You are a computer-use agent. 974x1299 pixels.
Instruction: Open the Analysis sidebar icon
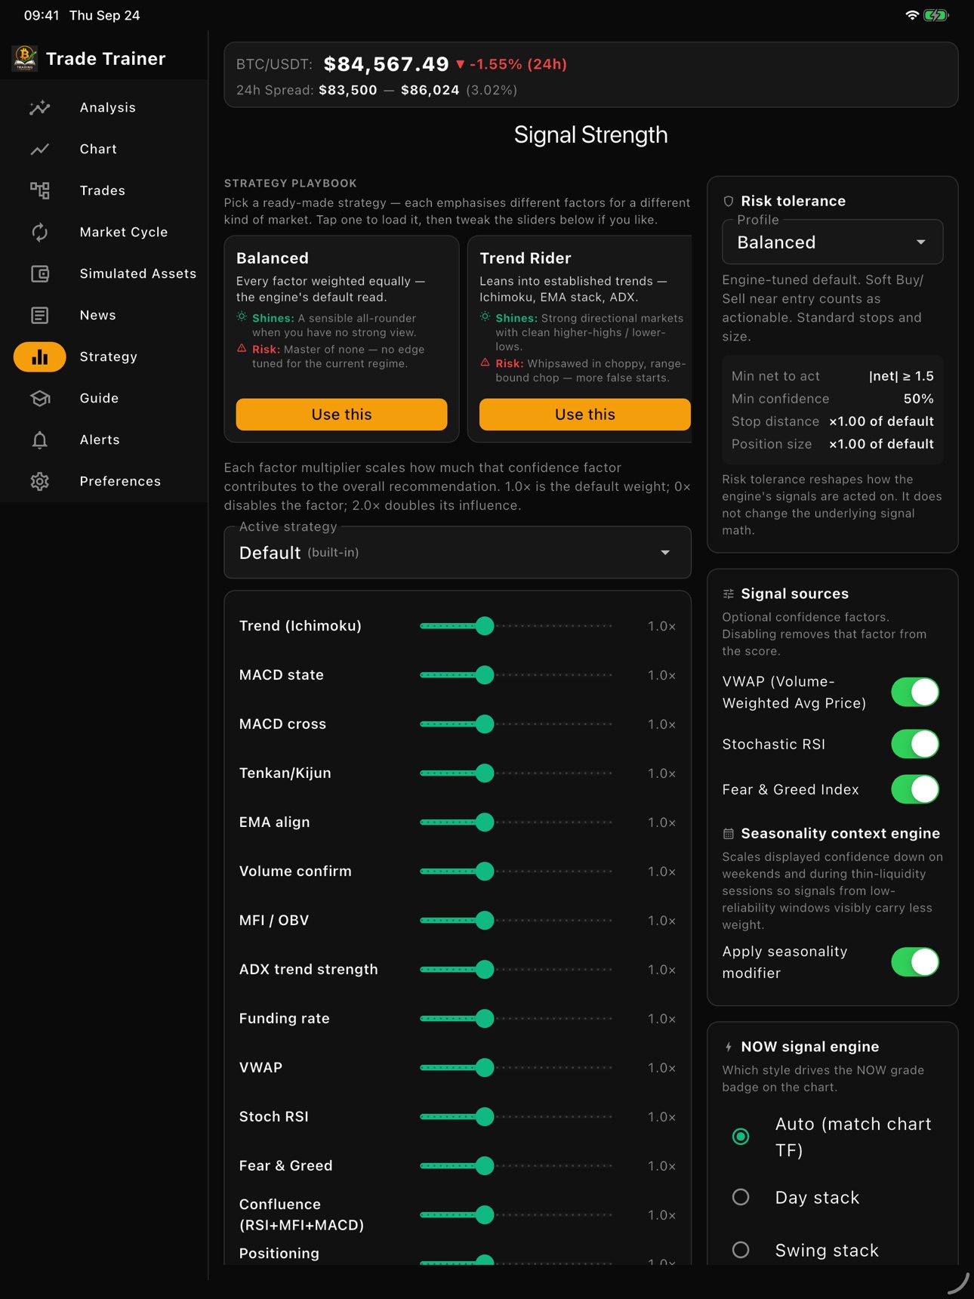[40, 108]
